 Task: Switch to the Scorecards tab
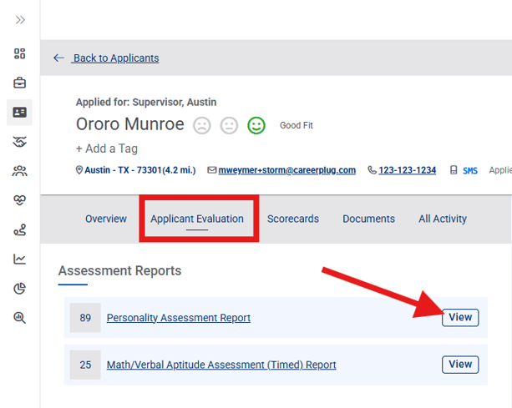coord(293,219)
